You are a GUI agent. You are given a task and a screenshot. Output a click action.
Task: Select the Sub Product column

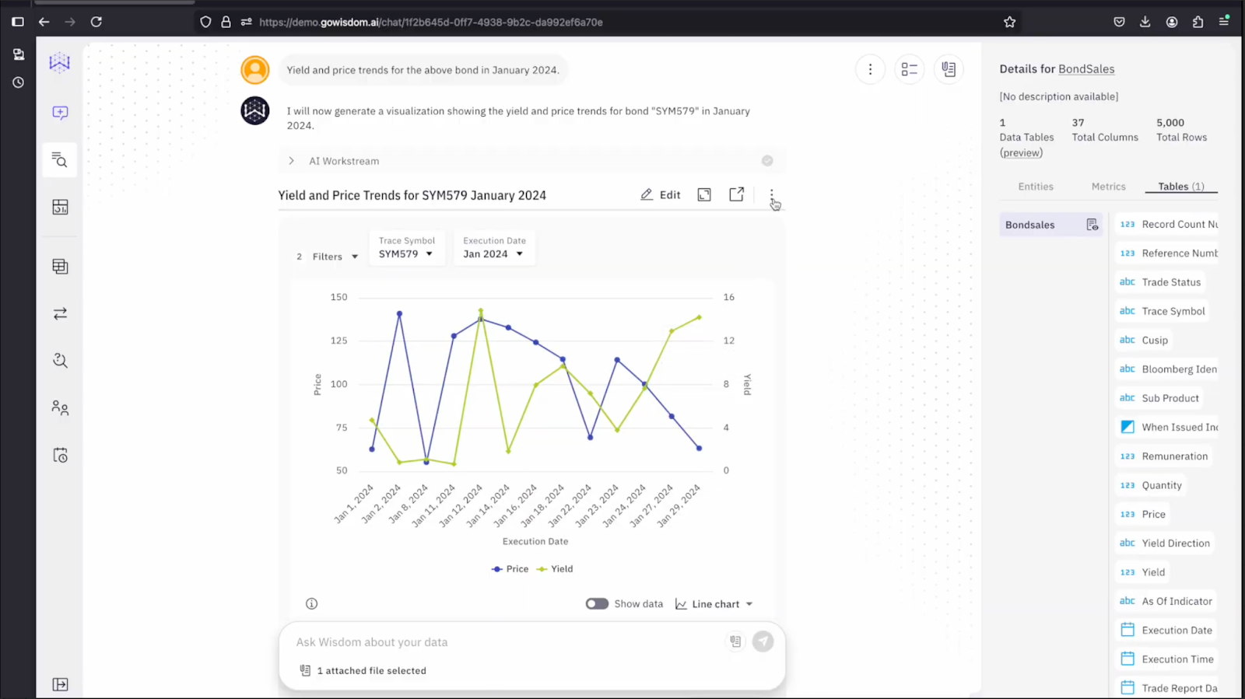[x=1160, y=398]
